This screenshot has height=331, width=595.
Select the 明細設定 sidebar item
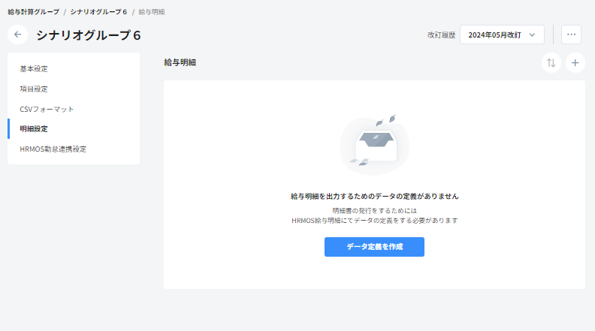[34, 129]
